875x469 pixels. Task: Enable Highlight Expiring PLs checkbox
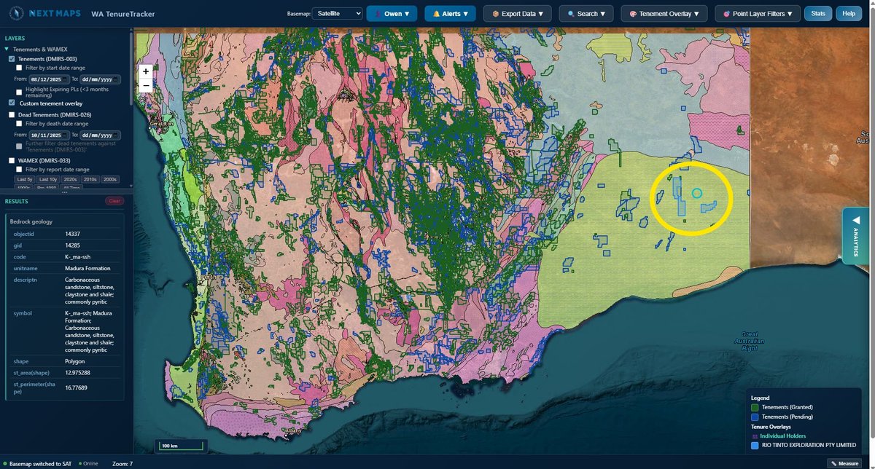pyautogui.click(x=19, y=92)
